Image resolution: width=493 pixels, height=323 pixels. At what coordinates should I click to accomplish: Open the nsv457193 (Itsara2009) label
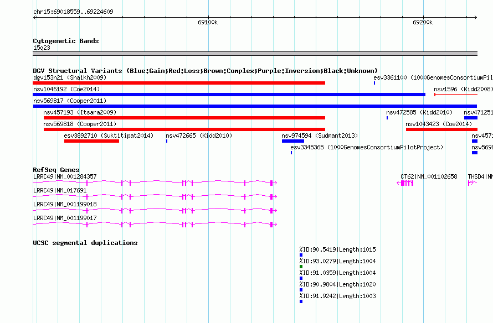click(x=80, y=112)
